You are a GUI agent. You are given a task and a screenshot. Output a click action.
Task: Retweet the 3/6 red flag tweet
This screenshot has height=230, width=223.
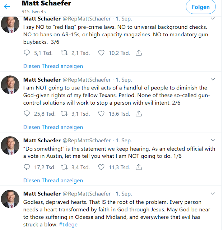64,53
